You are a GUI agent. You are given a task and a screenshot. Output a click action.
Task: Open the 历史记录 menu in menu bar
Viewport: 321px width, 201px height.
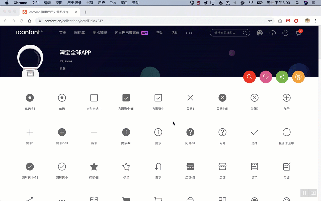(x=74, y=3)
